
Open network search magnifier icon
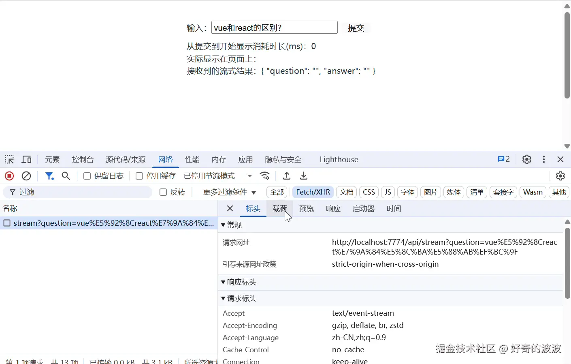pos(66,176)
